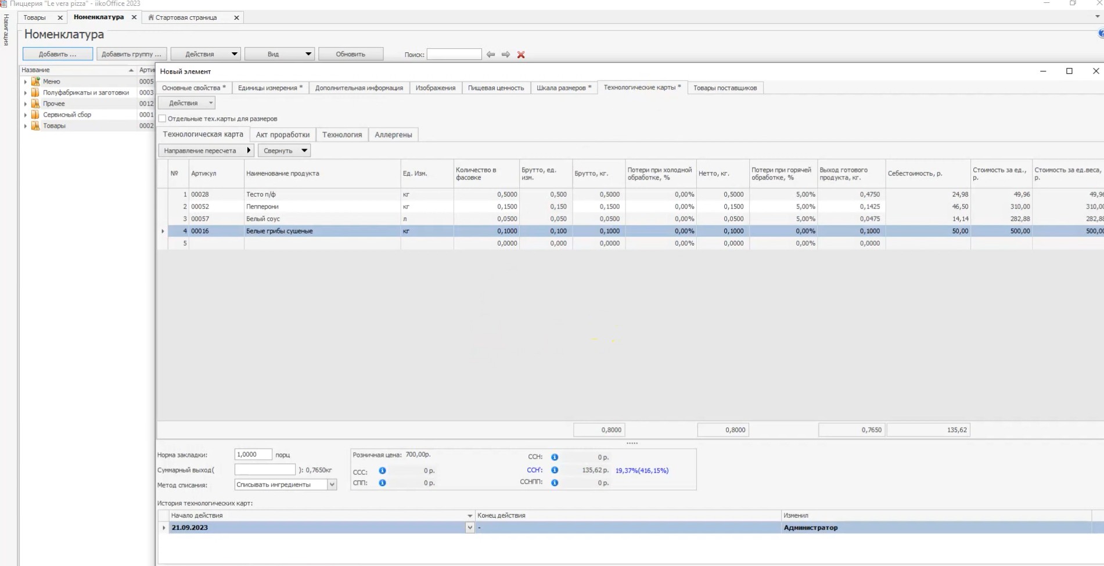This screenshot has height=566, width=1104.
Task: Switch to the Акт проработки tab
Action: pyautogui.click(x=283, y=135)
